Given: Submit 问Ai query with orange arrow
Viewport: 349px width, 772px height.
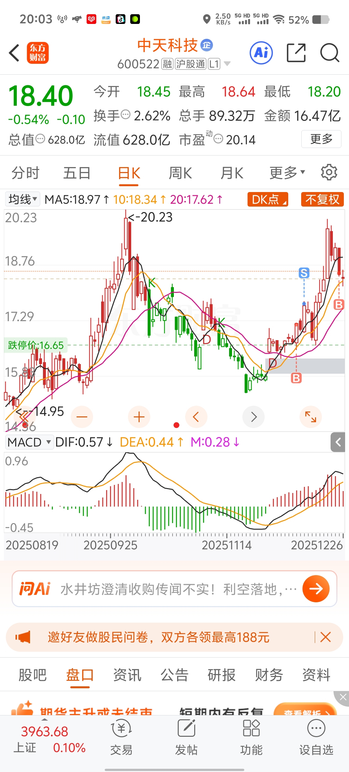Looking at the screenshot, I should (316, 589).
